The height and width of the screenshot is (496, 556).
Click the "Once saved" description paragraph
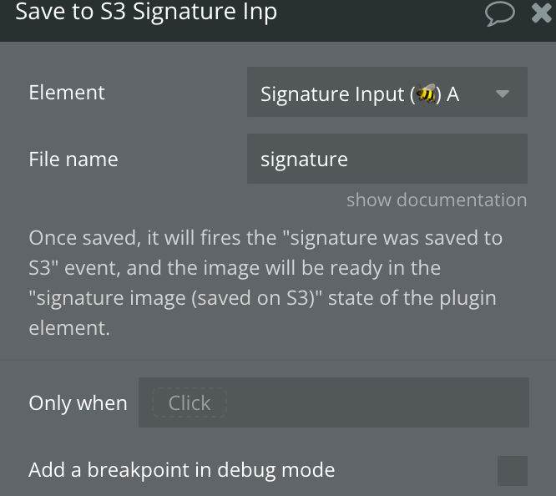tap(266, 282)
